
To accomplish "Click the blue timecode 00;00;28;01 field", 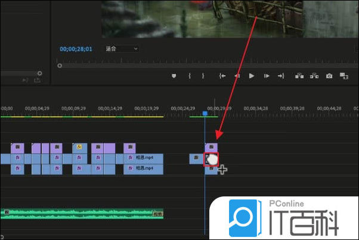I will [x=75, y=48].
